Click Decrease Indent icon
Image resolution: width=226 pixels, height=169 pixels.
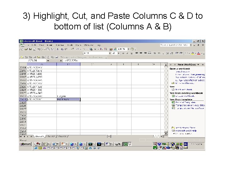[x=177, y=53]
